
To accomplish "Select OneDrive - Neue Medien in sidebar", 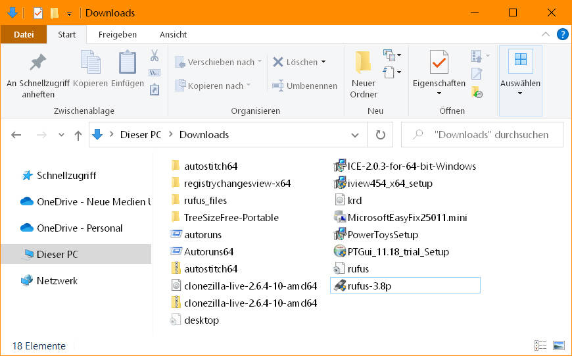I will [85, 201].
